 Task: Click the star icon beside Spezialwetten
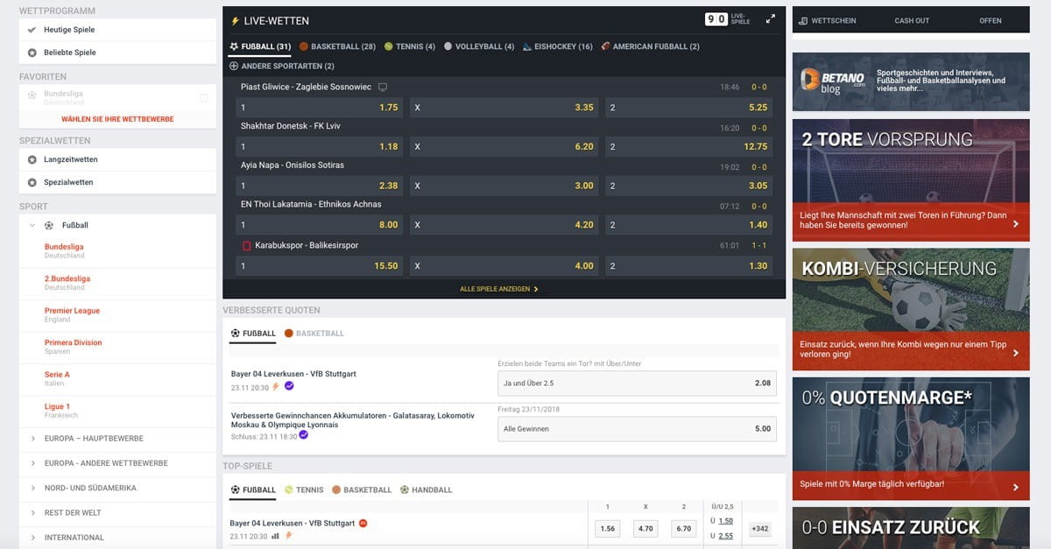32,182
